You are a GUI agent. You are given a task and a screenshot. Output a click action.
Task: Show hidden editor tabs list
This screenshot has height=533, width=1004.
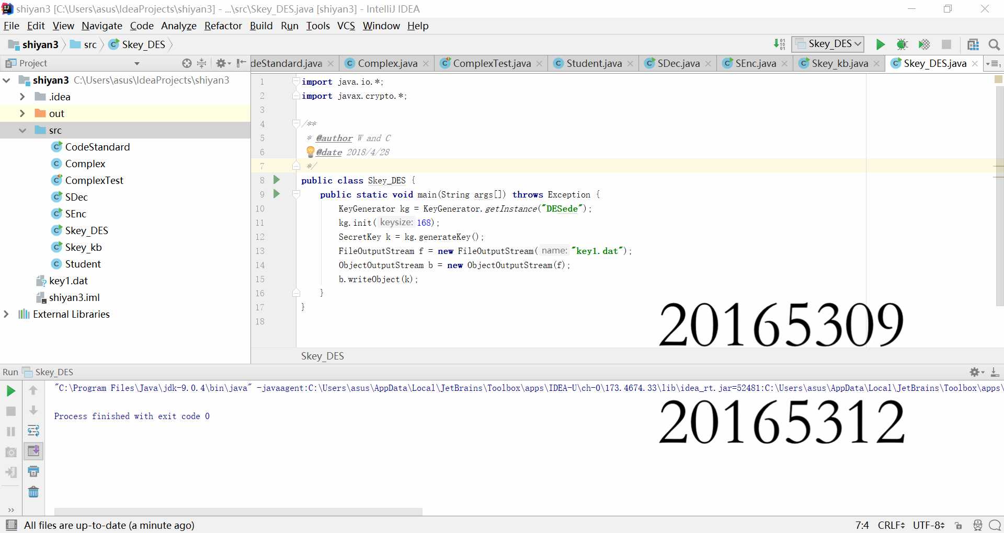pos(993,63)
